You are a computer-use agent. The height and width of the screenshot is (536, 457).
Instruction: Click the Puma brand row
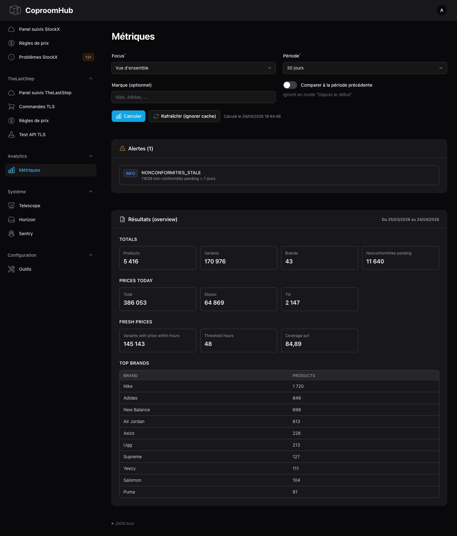click(x=279, y=492)
